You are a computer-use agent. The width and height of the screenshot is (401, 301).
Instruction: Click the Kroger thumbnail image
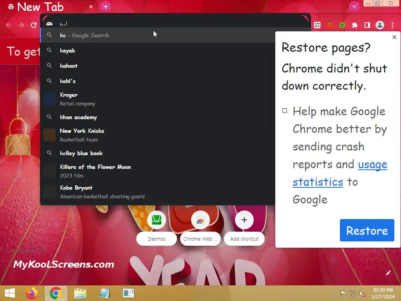pos(49,99)
